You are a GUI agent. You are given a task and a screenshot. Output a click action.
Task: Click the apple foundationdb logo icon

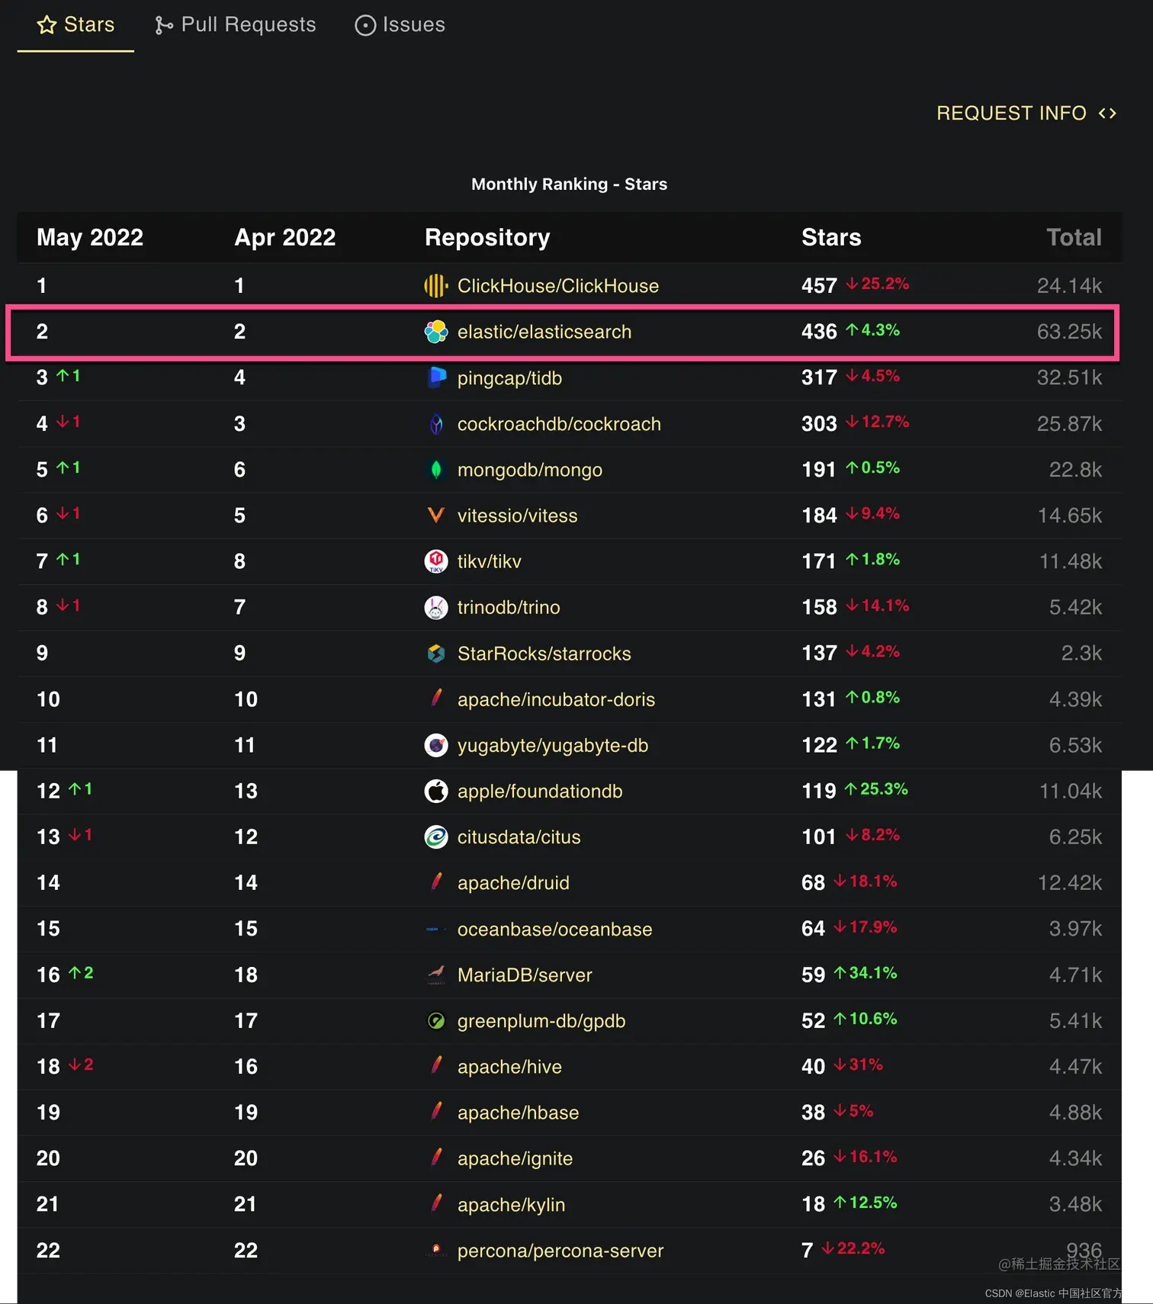436,791
